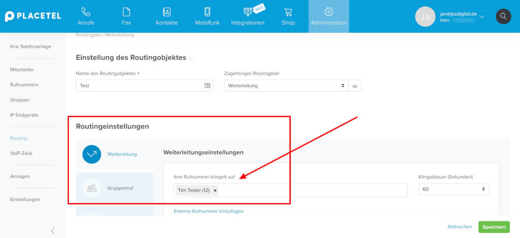Go to VoIP-Ziele in sidebar

[x=21, y=153]
